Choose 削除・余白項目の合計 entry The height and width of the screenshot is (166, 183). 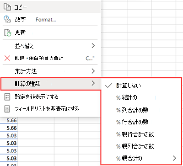(50, 58)
